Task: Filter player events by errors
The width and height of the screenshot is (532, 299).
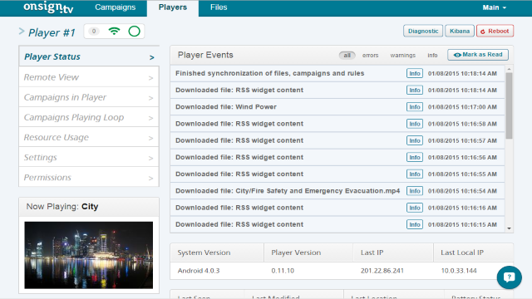Action: pos(370,56)
